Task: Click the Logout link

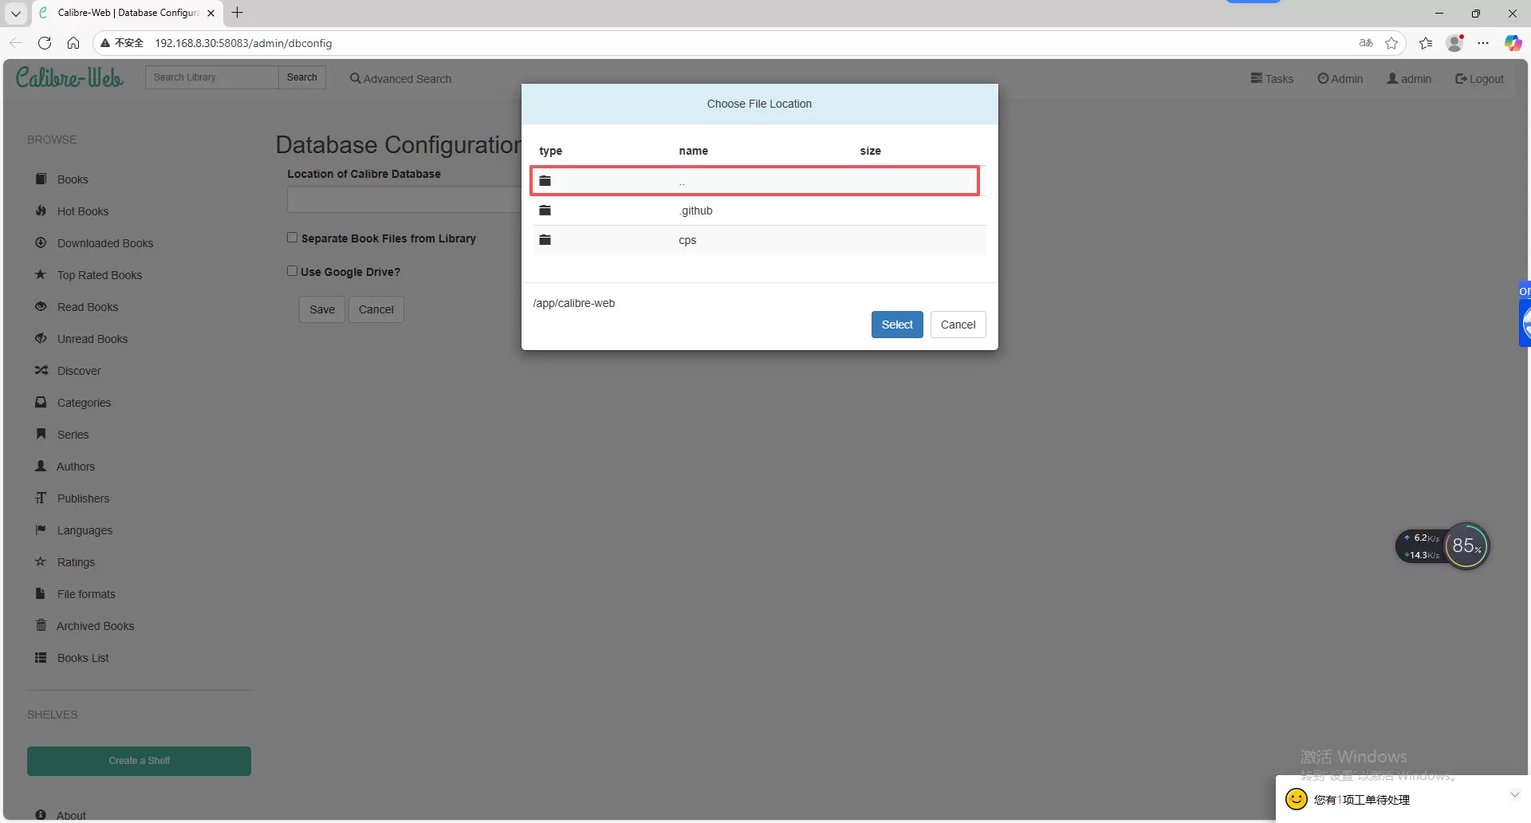Action: pyautogui.click(x=1479, y=79)
